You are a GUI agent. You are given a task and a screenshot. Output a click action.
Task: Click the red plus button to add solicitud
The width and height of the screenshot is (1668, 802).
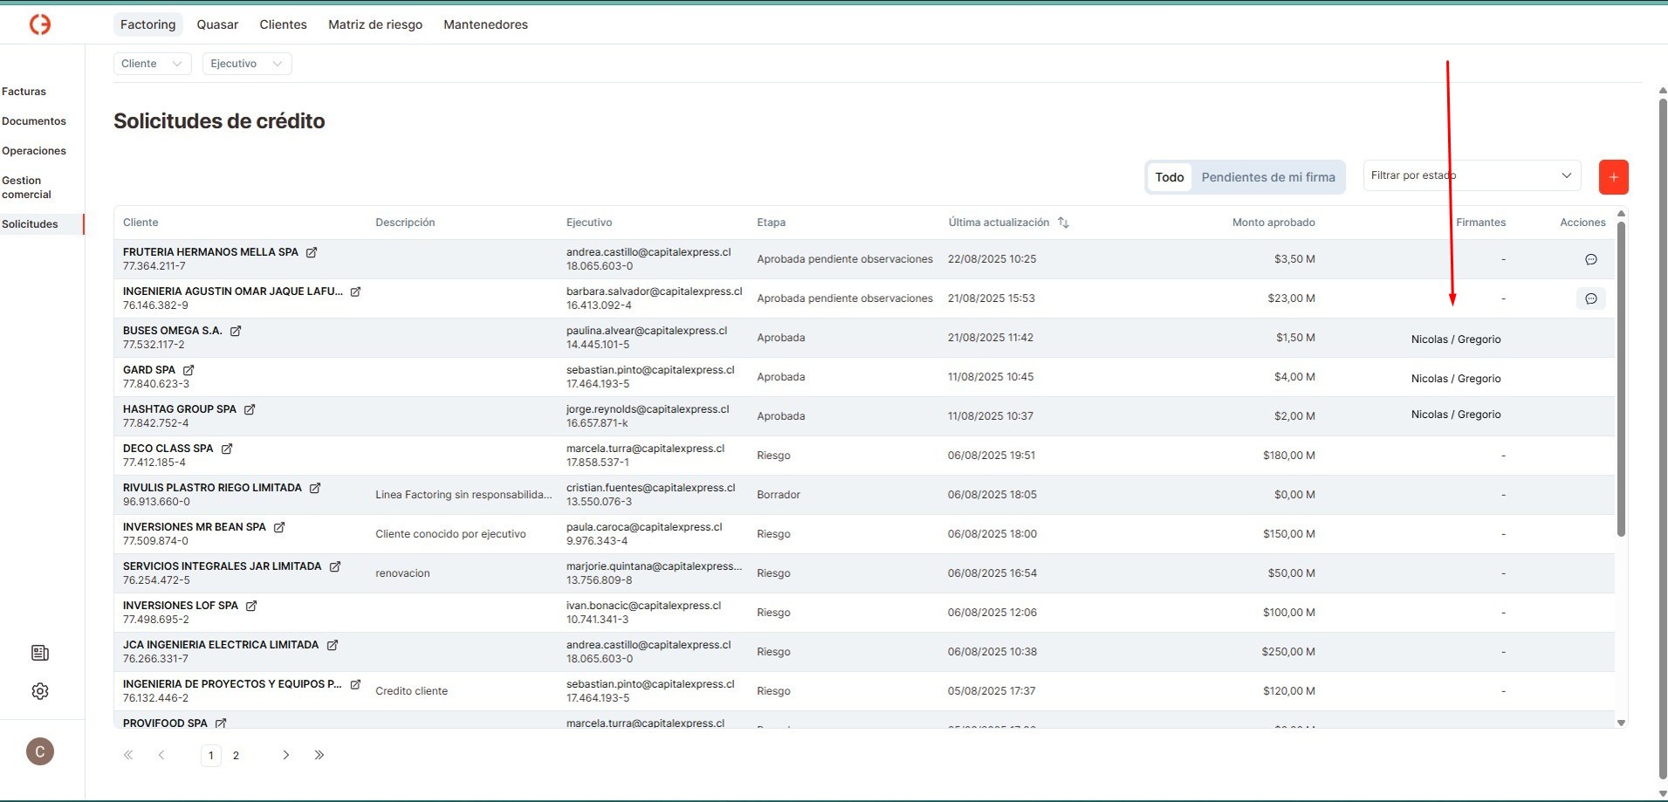(1613, 177)
